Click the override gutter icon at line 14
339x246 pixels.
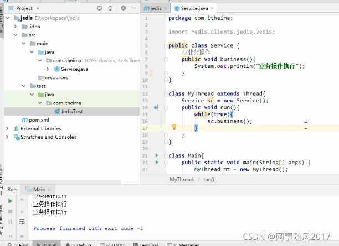coord(156,107)
